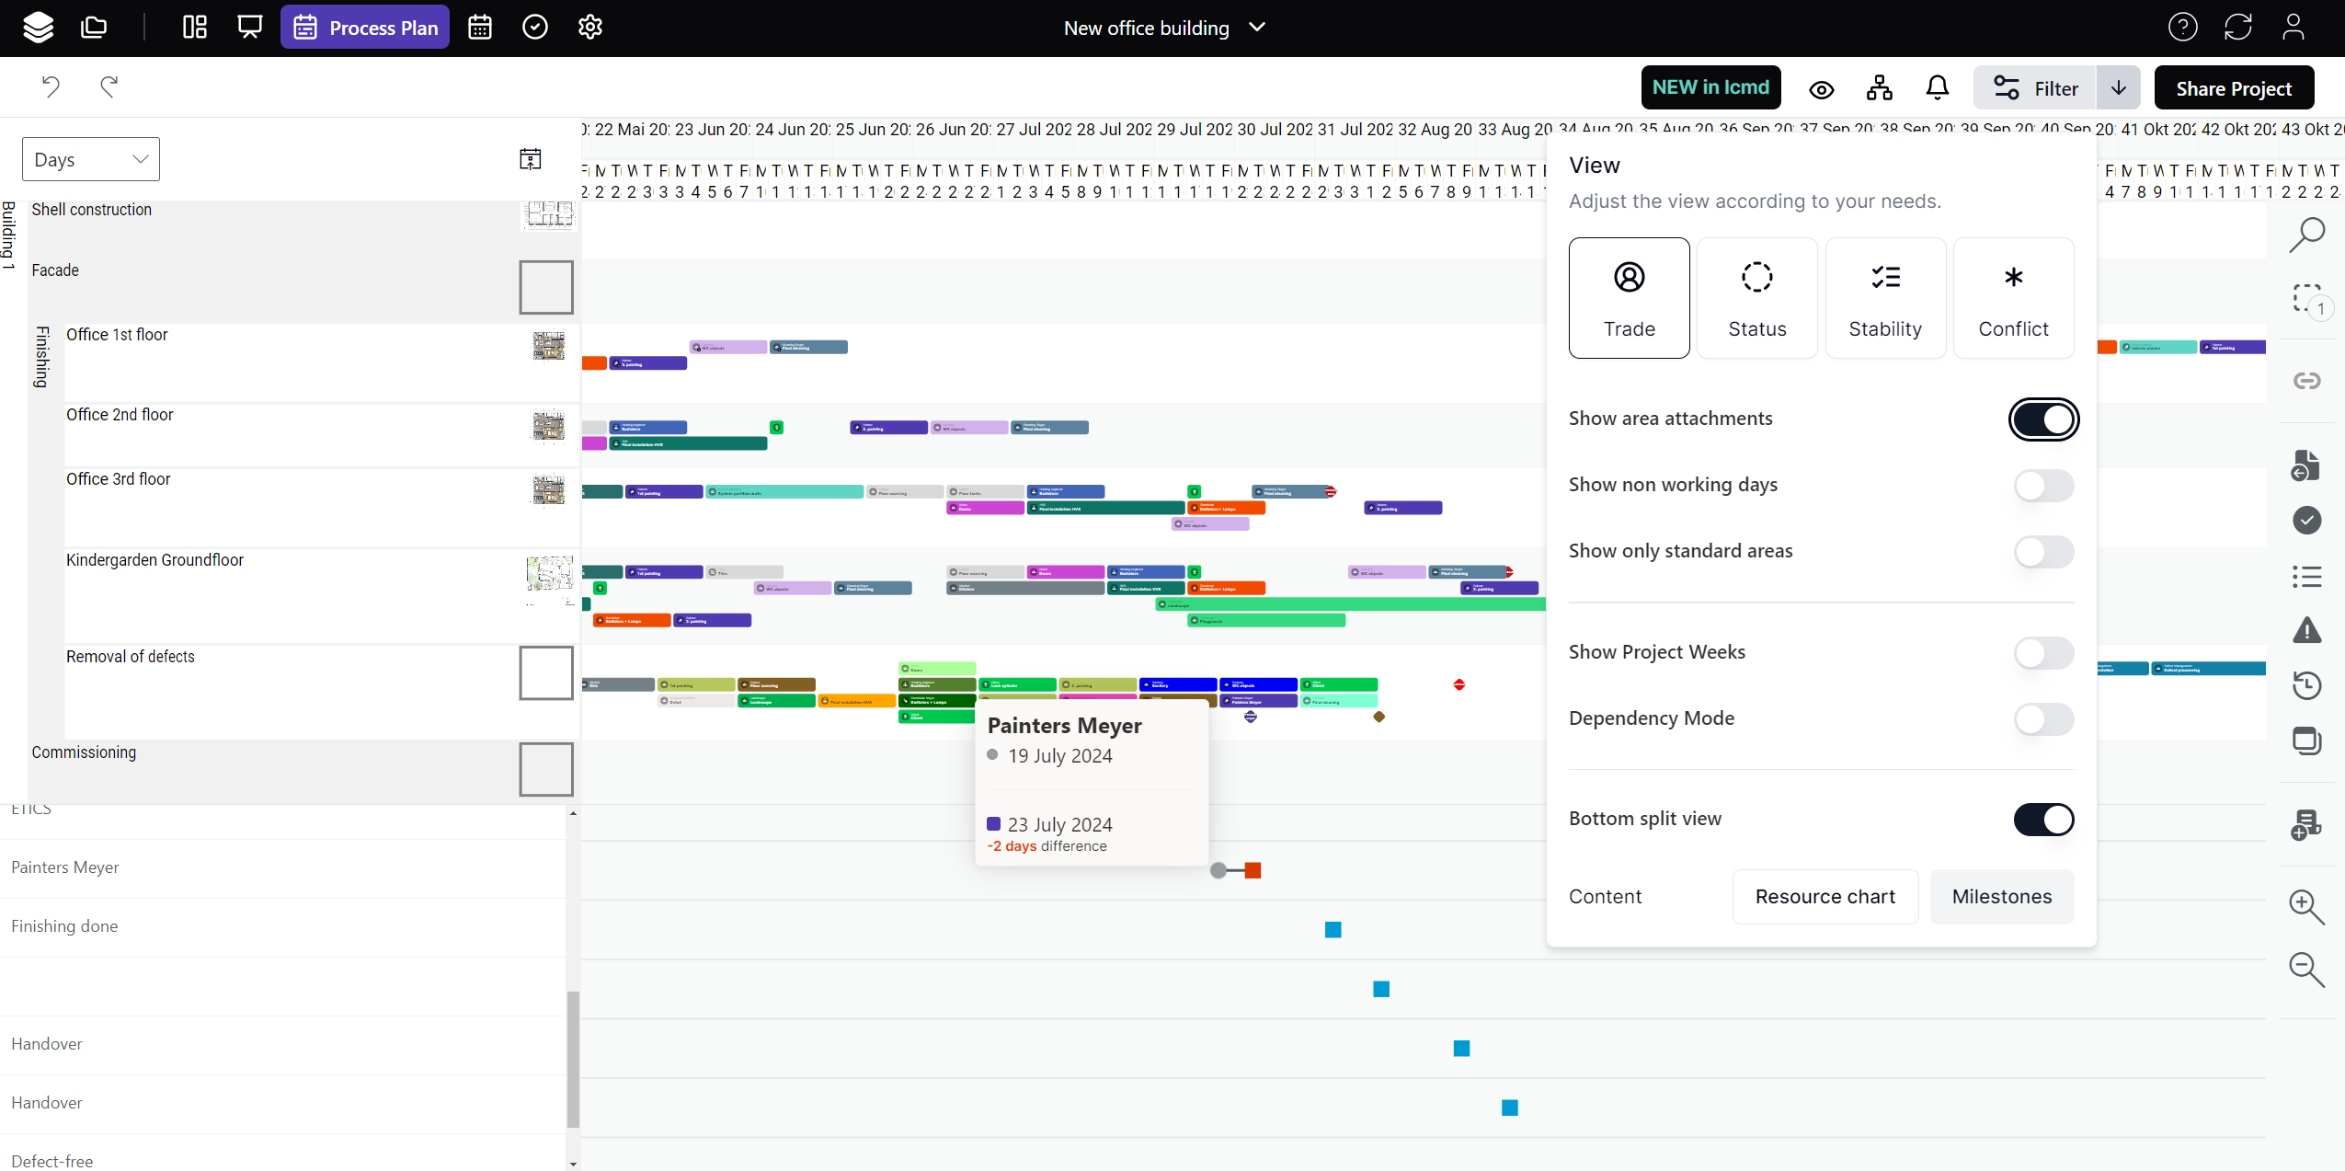Turn on Dependency Mode switch
Image resolution: width=2345 pixels, height=1171 pixels.
point(2043,719)
